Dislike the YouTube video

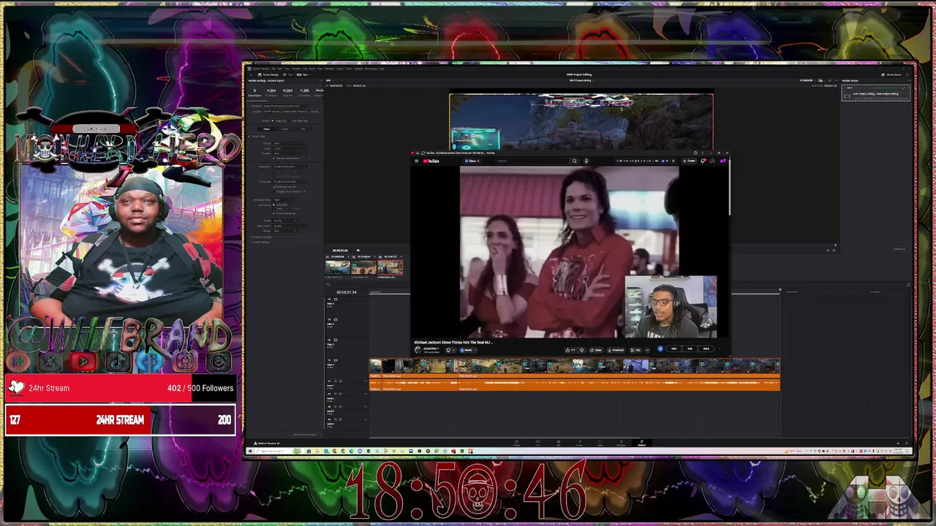tap(582, 350)
